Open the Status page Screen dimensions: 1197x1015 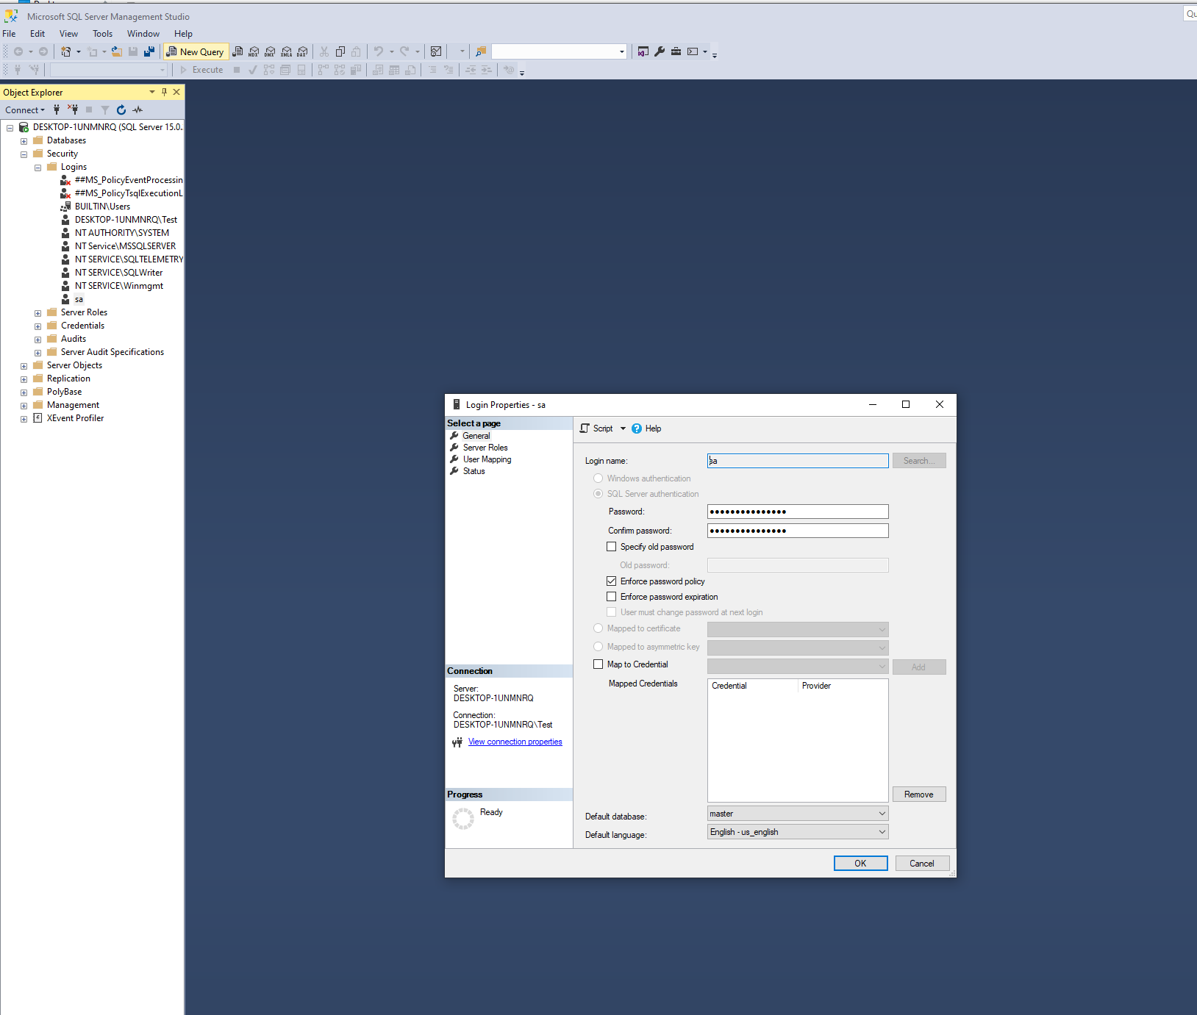click(x=474, y=471)
